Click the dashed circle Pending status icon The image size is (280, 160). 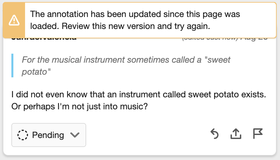[x=23, y=135]
